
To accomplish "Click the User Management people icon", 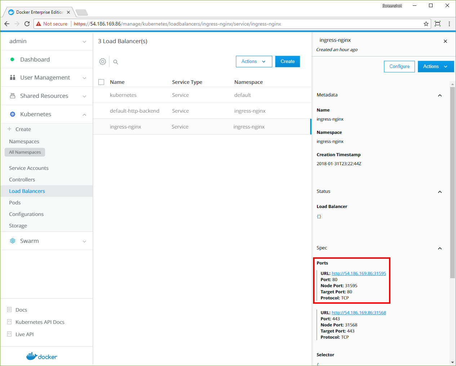I will [13, 77].
